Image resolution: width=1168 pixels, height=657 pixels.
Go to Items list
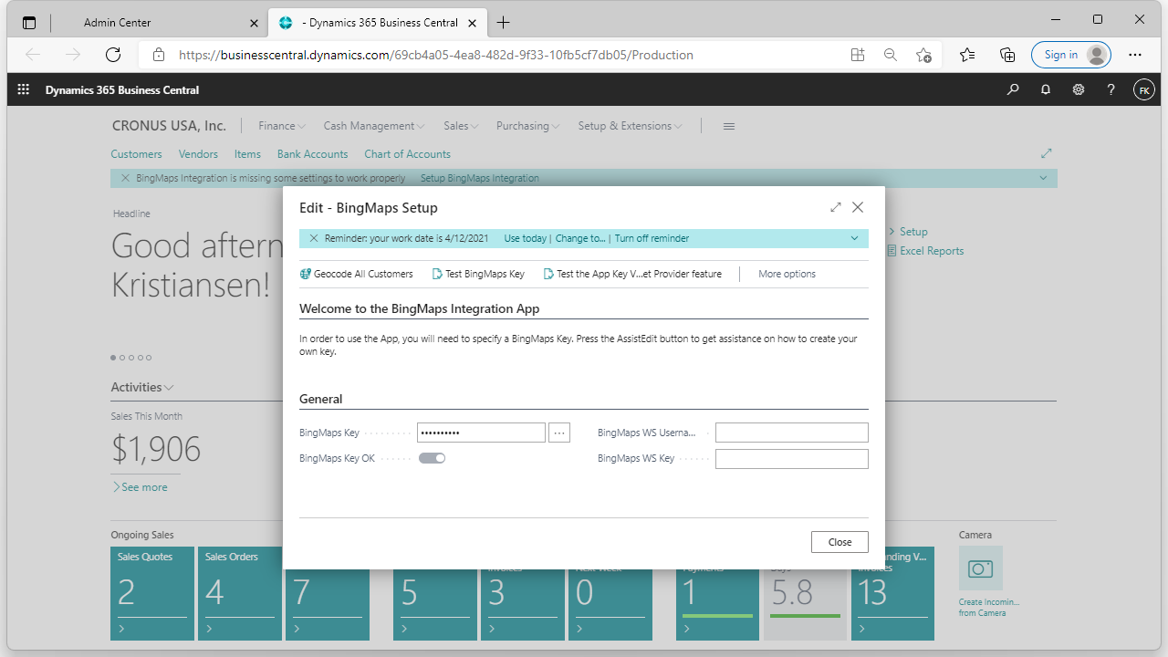[x=247, y=154]
